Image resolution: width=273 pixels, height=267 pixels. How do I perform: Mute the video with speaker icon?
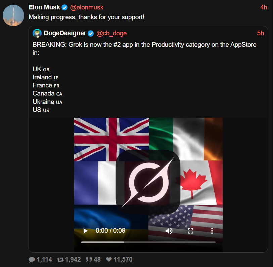[169, 231]
